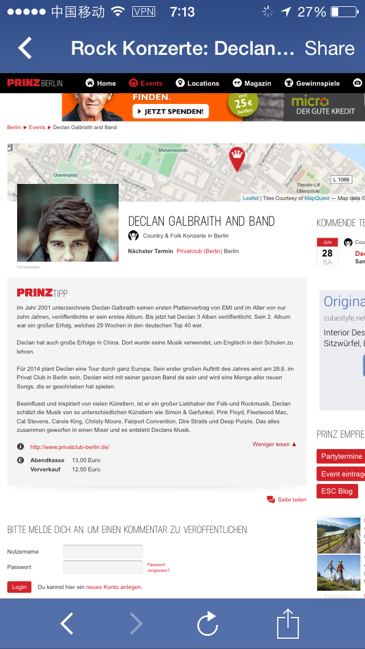The width and height of the screenshot is (365, 649).
Task: Open the Events menu item
Action: tap(146, 83)
